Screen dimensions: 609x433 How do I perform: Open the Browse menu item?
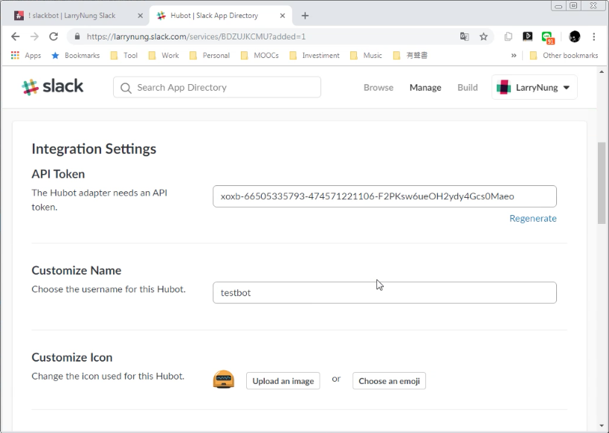[x=378, y=88]
